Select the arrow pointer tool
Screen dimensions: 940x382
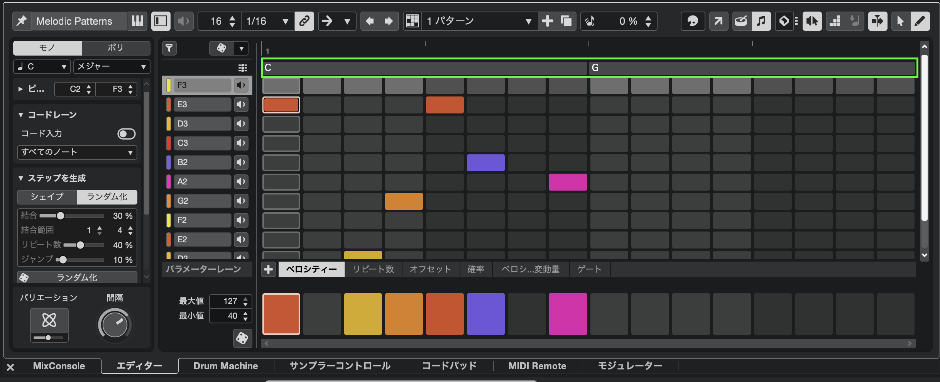pos(901,21)
